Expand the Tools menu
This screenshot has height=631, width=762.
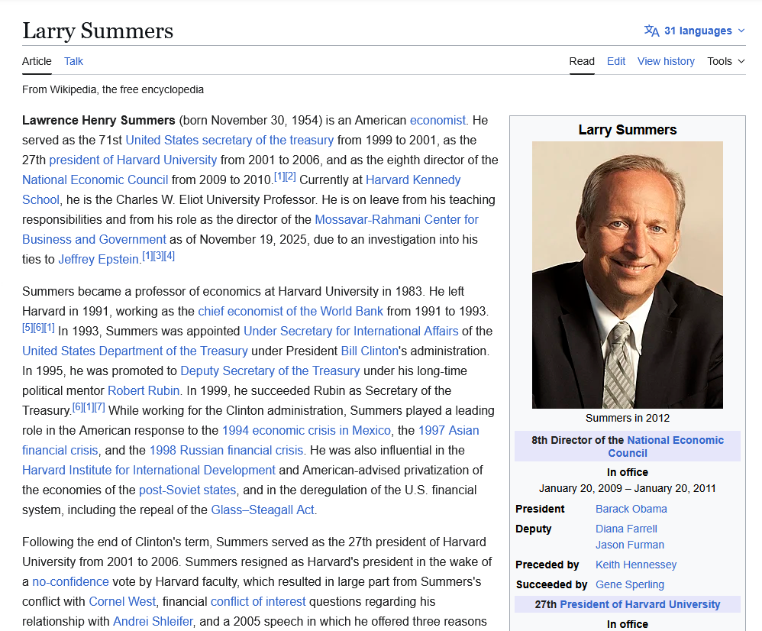click(725, 61)
